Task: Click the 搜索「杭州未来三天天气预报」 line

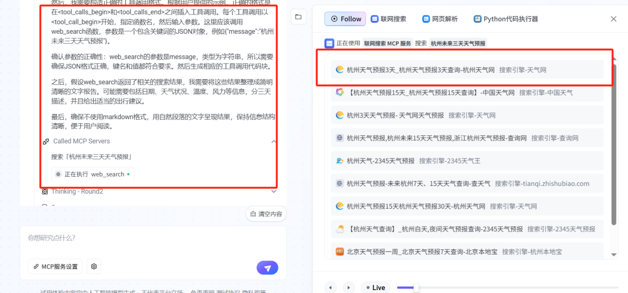Action: [x=92, y=156]
